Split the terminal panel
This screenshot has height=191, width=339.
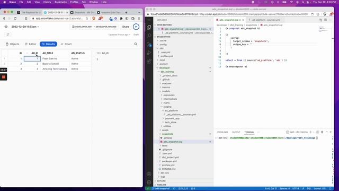coord(318,132)
